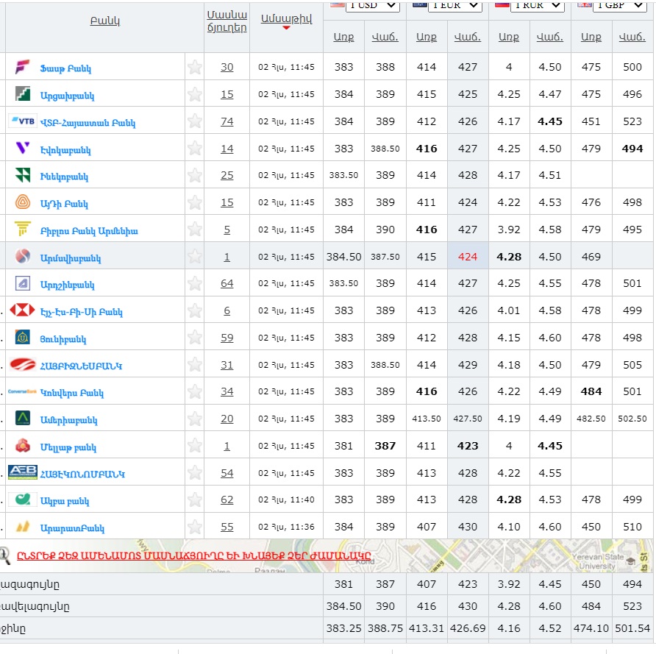Open 62 branches link for Ակբա բանկ
Image resolution: width=656 pixels, height=654 pixels.
(227, 500)
